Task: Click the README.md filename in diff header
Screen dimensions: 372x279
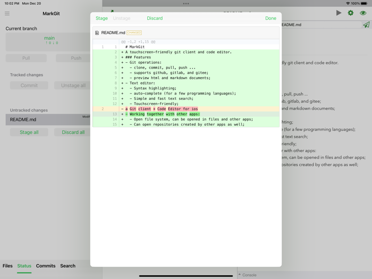Action: coord(113,33)
